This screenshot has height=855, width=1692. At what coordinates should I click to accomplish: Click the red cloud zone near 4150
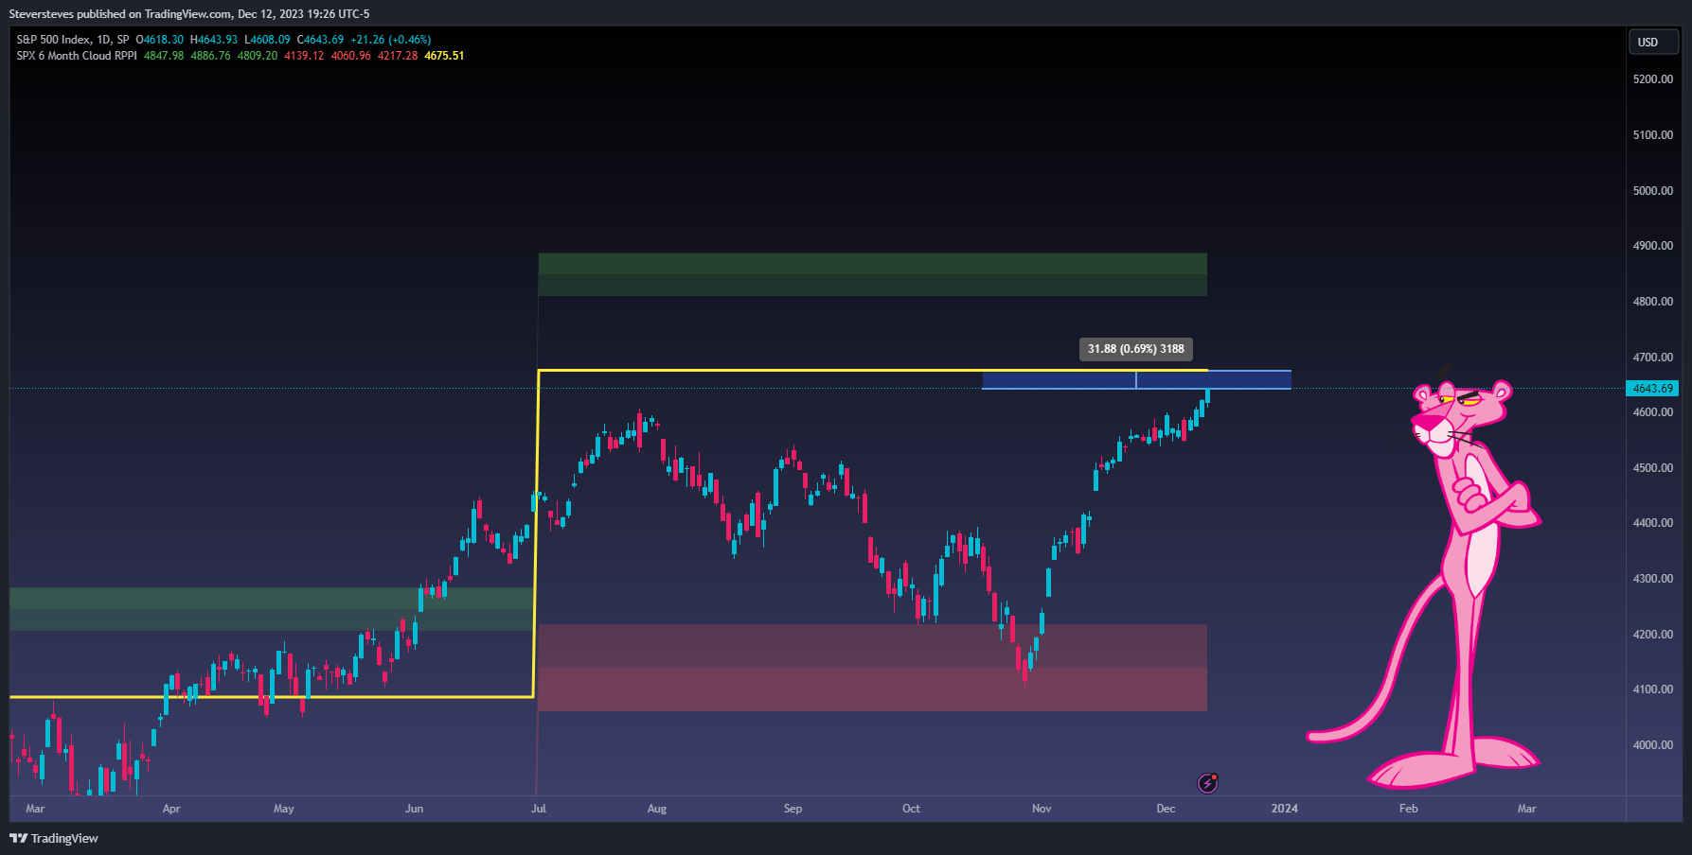tap(872, 667)
